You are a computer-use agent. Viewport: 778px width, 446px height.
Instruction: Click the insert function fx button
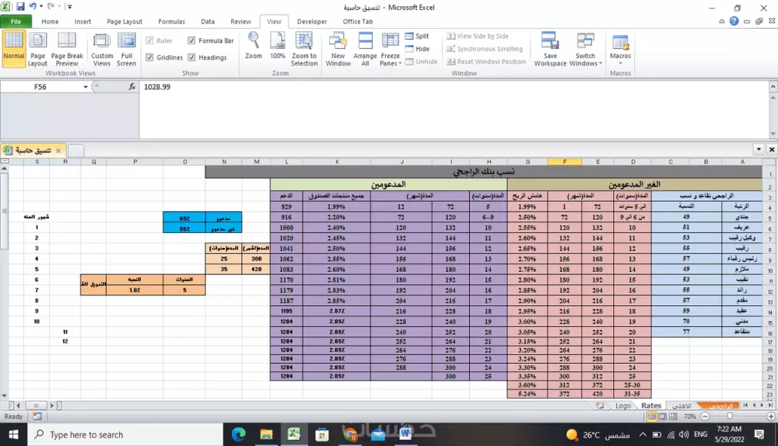click(132, 87)
